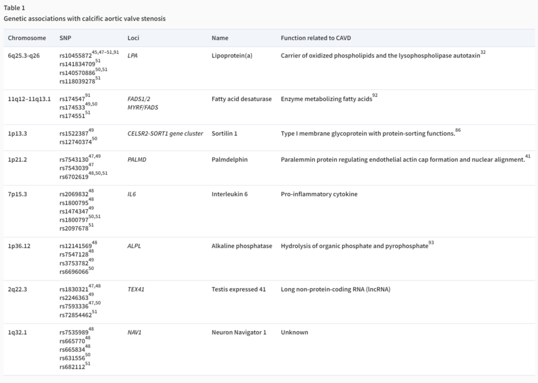Click caption 'Genetic associations with calcific aortic valve stenosis'
Image resolution: width=538 pixels, height=383 pixels.
pyautogui.click(x=84, y=19)
